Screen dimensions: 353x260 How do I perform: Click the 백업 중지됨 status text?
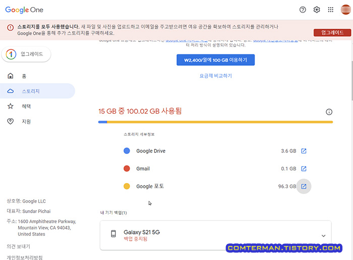pos(135,239)
